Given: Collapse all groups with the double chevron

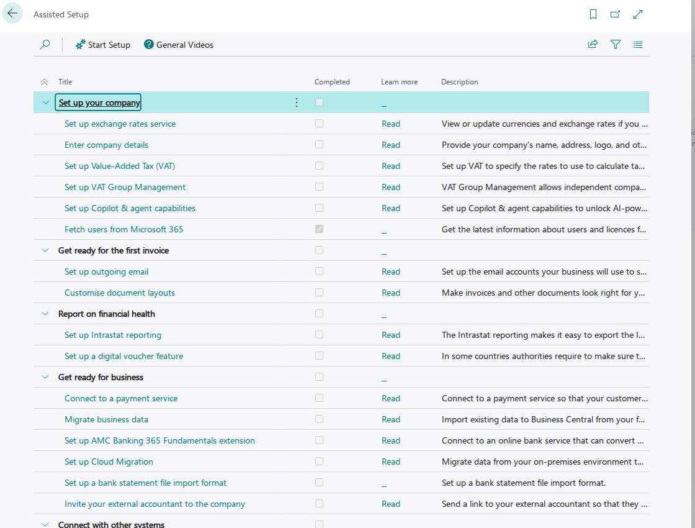Looking at the screenshot, I should coord(44,82).
